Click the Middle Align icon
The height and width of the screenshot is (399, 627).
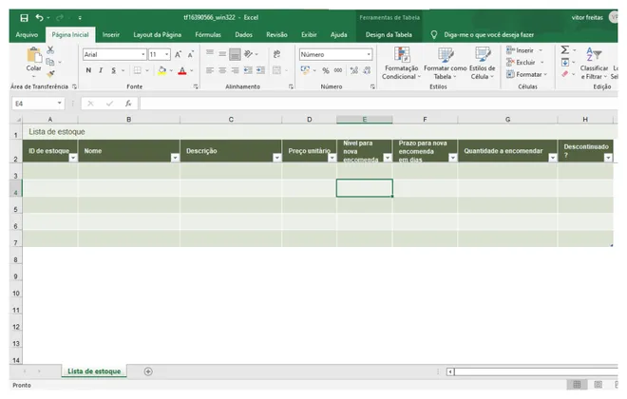coord(222,54)
